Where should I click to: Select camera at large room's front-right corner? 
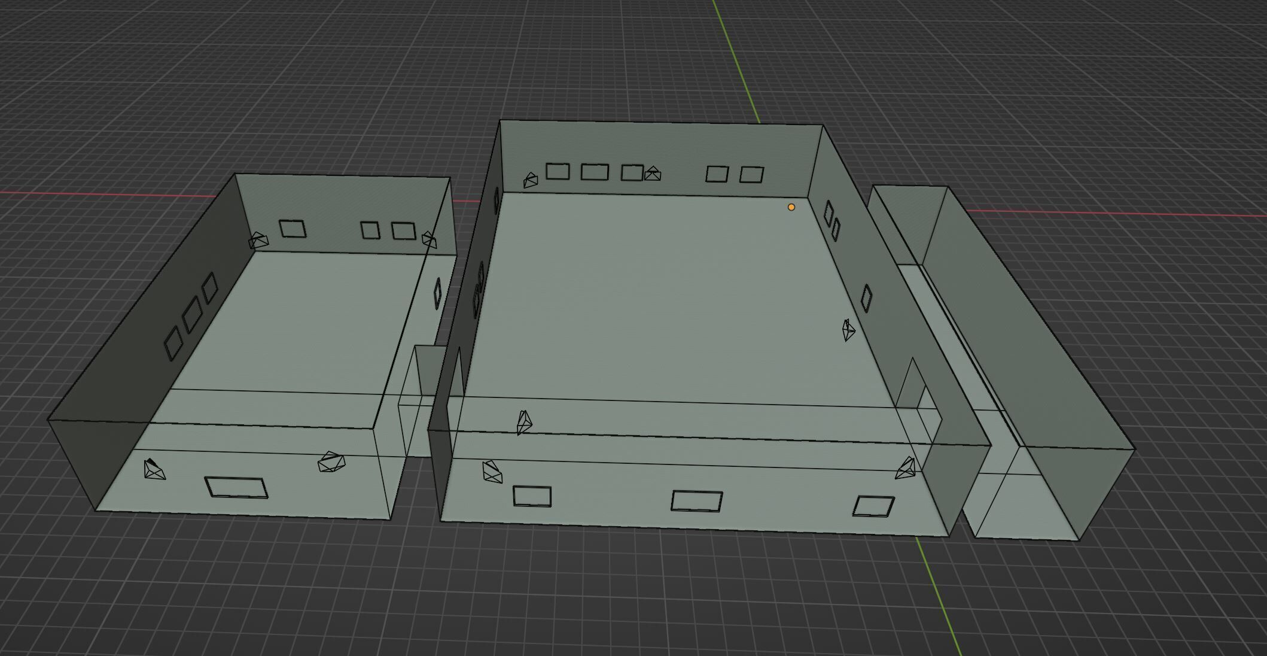[906, 469]
